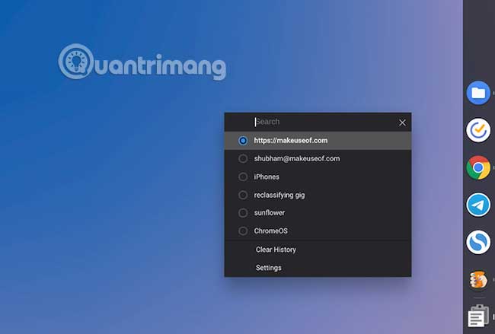Select the sunflower radio button
Image resolution: width=495 pixels, height=334 pixels.
click(x=243, y=213)
